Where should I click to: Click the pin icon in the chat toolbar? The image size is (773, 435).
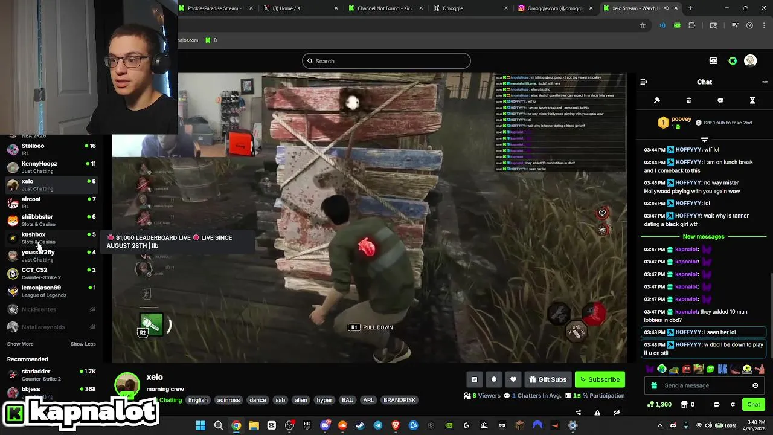[657, 100]
